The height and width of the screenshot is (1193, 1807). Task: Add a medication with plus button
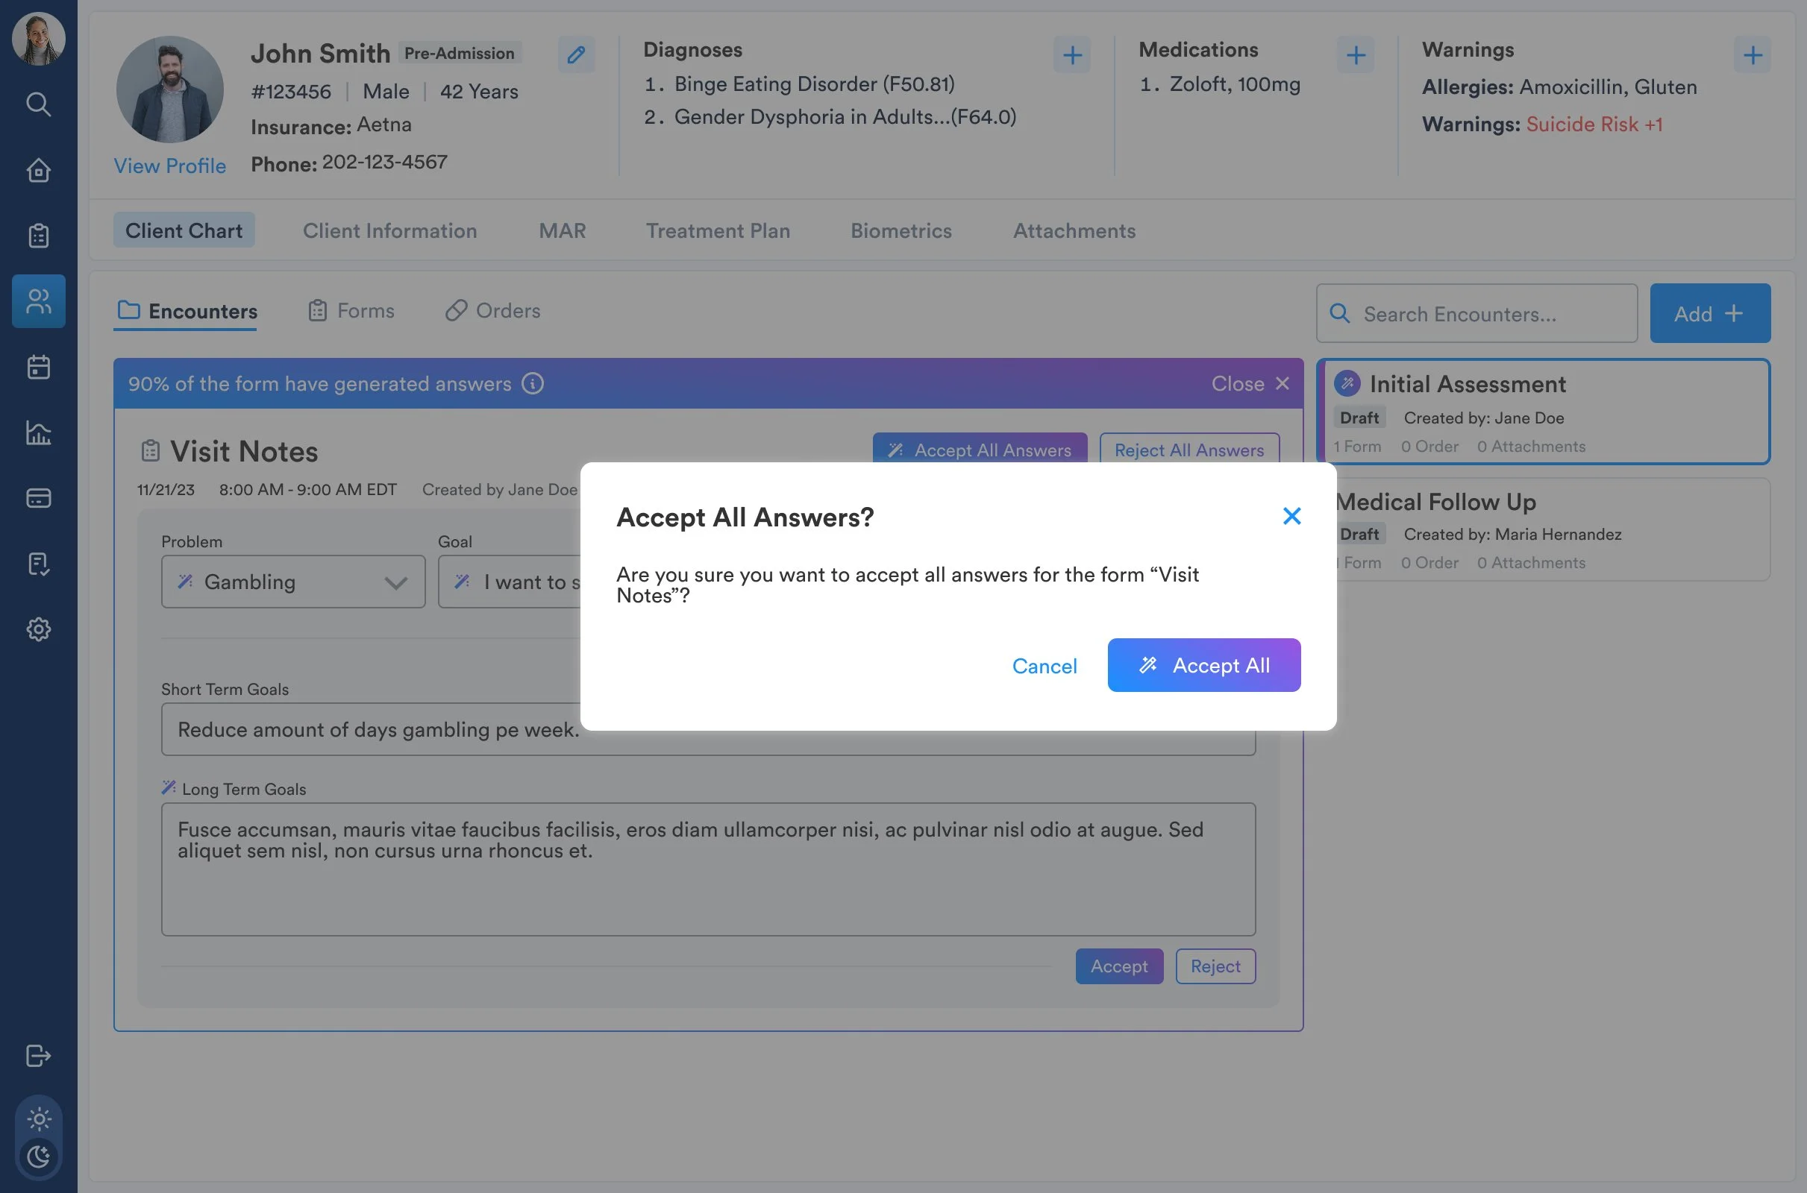click(x=1355, y=54)
